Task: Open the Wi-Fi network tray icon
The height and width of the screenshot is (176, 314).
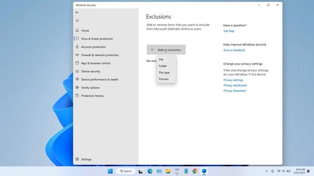Action: click(x=279, y=171)
